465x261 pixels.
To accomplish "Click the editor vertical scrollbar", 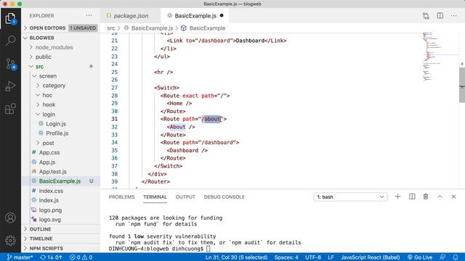I will [462, 85].
